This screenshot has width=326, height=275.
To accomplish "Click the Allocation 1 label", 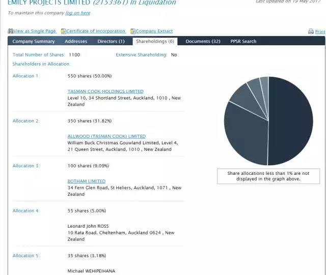I will [26, 76].
